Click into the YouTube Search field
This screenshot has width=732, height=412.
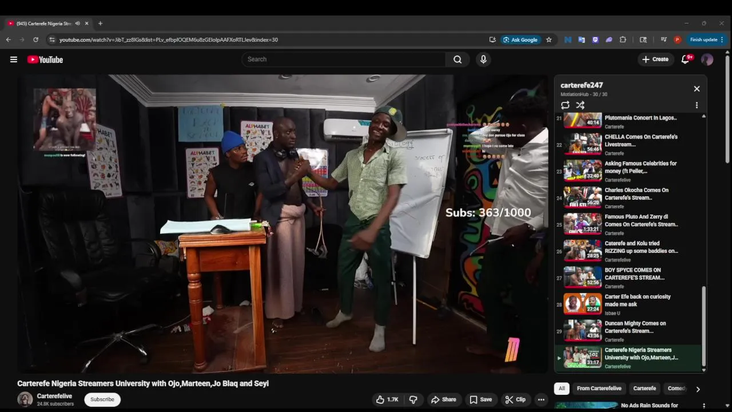point(344,60)
